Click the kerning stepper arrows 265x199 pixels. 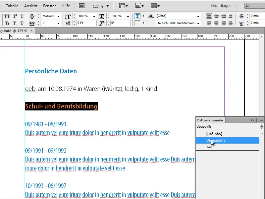(38, 16)
